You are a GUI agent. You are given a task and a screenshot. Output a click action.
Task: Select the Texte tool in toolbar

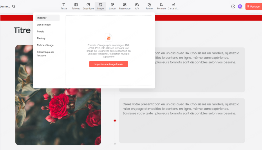[x=64, y=6]
